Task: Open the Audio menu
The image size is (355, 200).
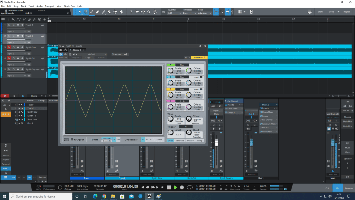Action: (x=40, y=6)
